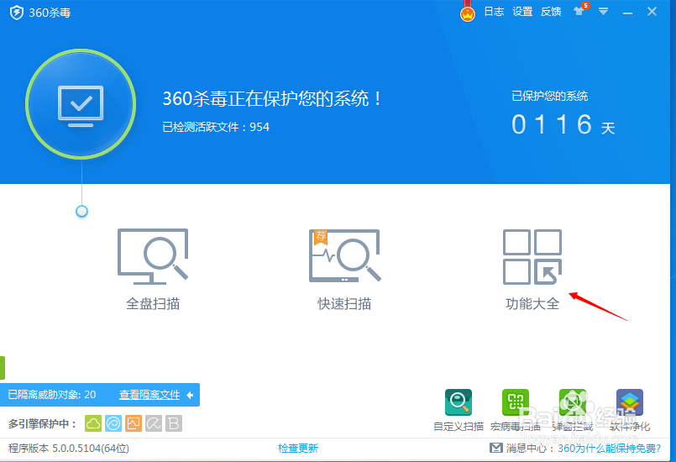The image size is (676, 462).
Task: Open the 功能大全 feature collection
Action: (532, 269)
